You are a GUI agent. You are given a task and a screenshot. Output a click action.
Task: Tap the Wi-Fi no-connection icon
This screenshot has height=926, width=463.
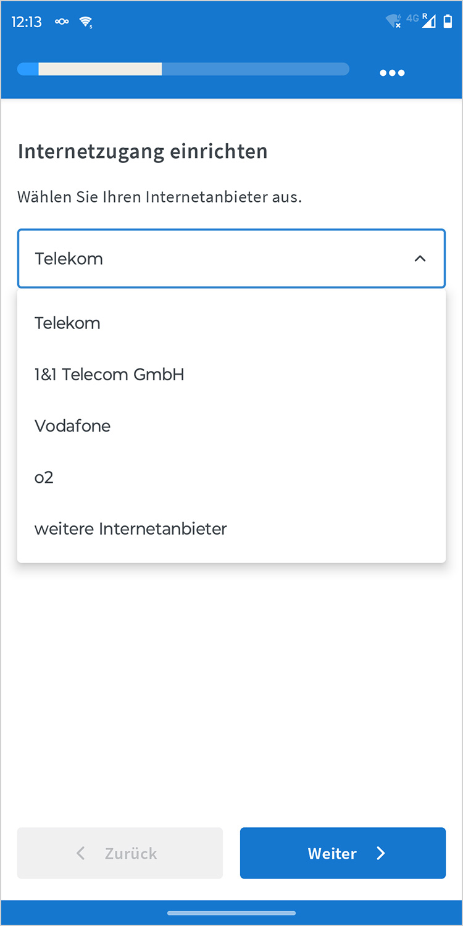[393, 22]
